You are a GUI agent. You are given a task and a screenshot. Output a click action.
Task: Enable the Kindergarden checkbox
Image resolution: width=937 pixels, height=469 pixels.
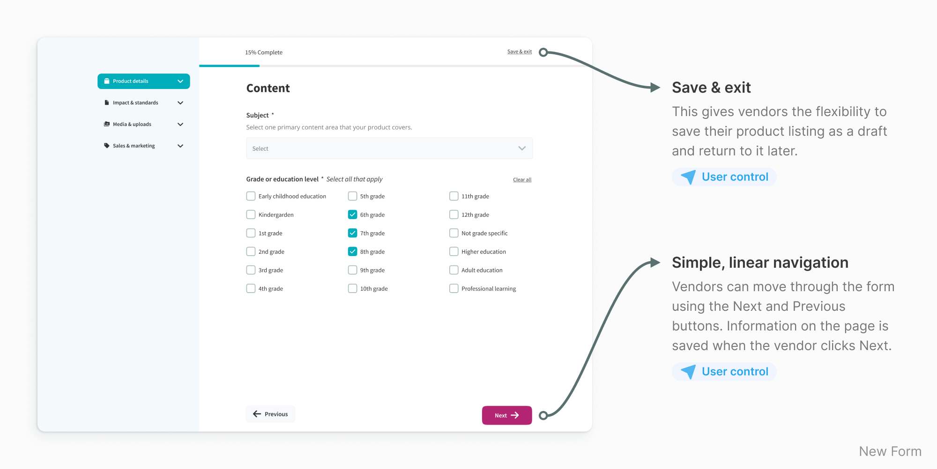251,214
